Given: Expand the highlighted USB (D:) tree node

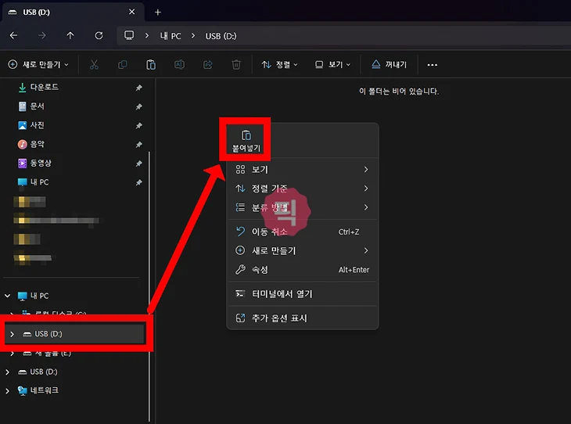Looking at the screenshot, I should click(x=12, y=334).
